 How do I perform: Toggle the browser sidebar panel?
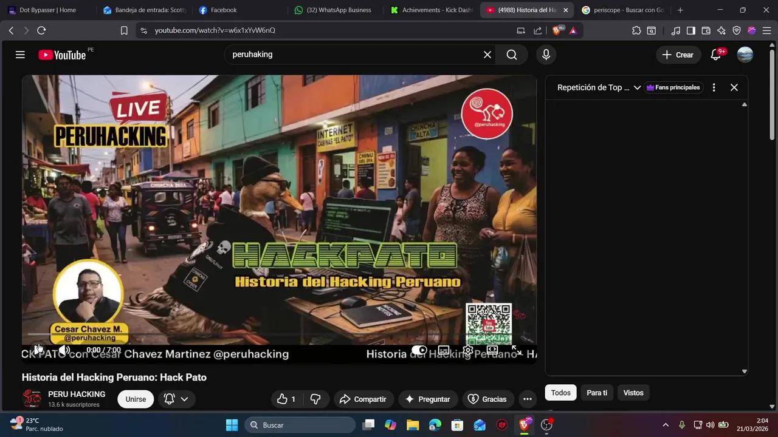click(x=691, y=30)
